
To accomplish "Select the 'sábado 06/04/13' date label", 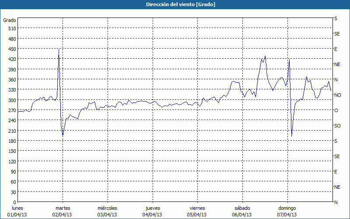I will (x=242, y=211).
